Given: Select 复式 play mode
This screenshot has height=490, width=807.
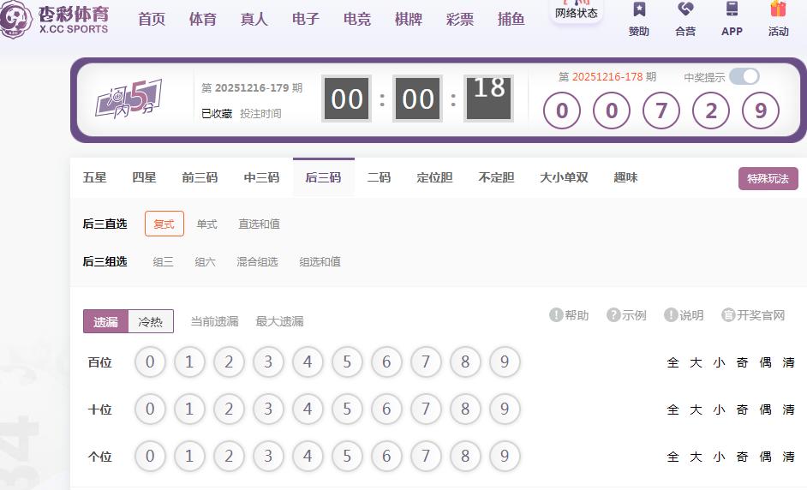Looking at the screenshot, I should coord(164,224).
